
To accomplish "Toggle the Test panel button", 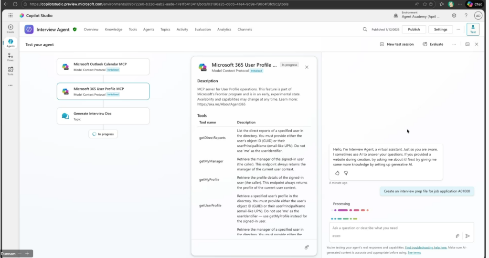I will [473, 29].
